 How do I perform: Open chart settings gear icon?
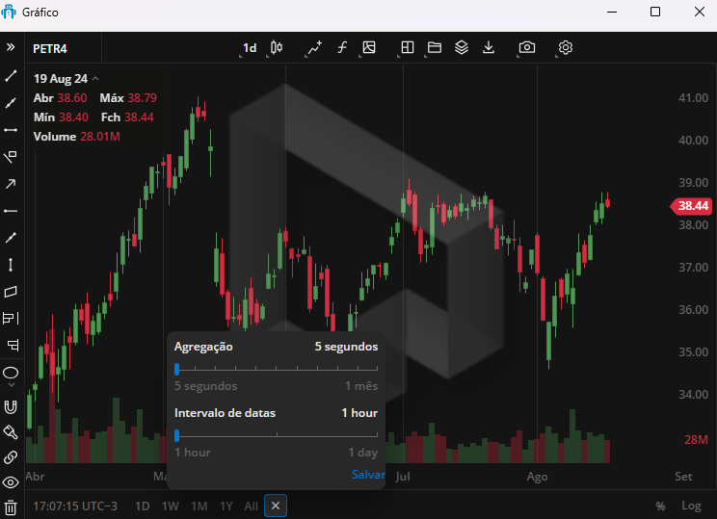[565, 47]
